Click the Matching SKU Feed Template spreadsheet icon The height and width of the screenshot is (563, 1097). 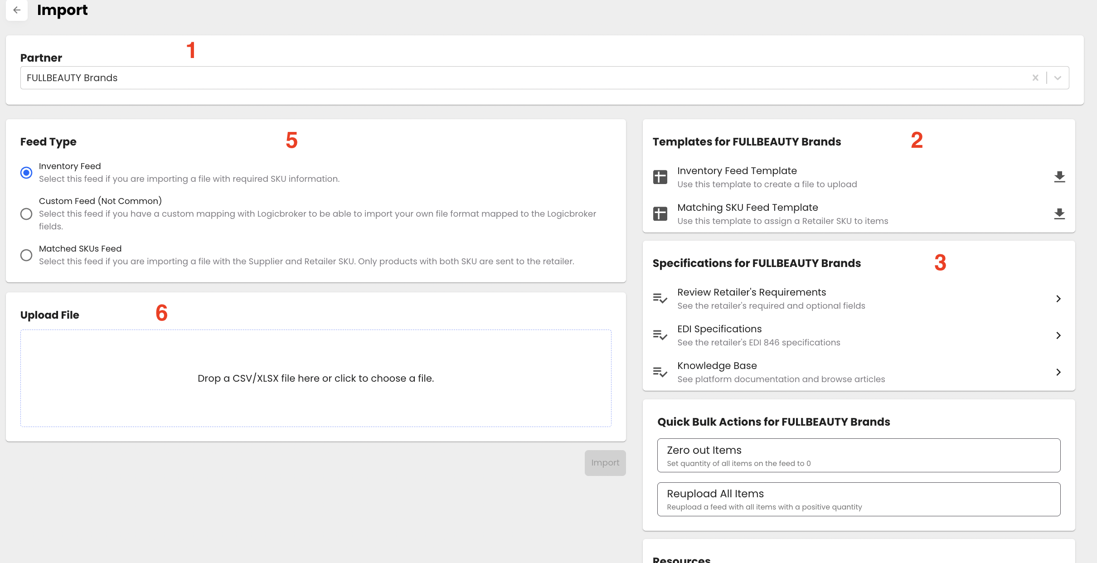tap(660, 214)
